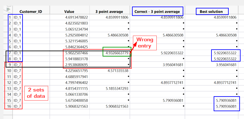Click Best solution 5.790936081 in row 16

pyautogui.click(x=226, y=107)
